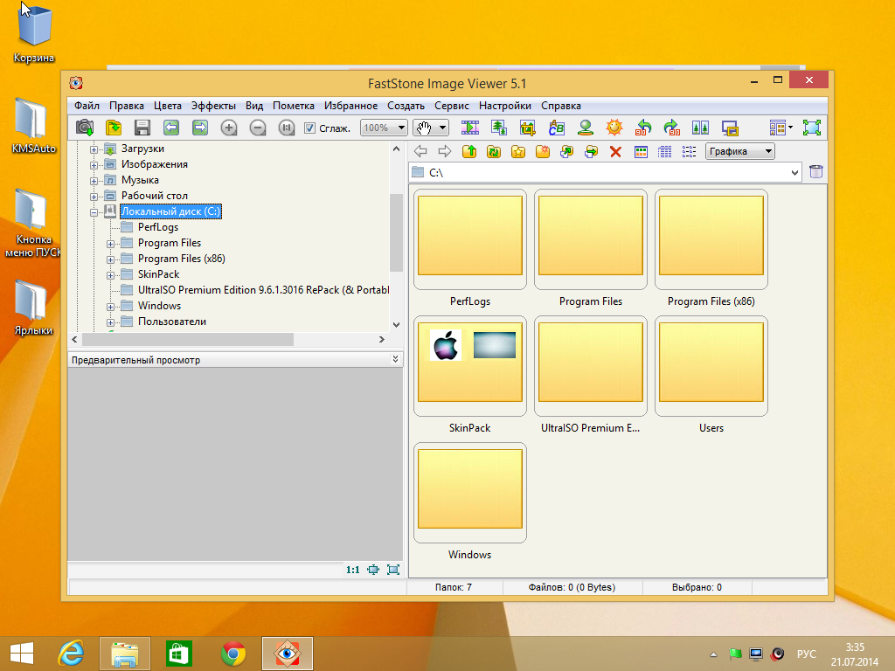Switch to thumbnail view mode icon

coord(641,151)
